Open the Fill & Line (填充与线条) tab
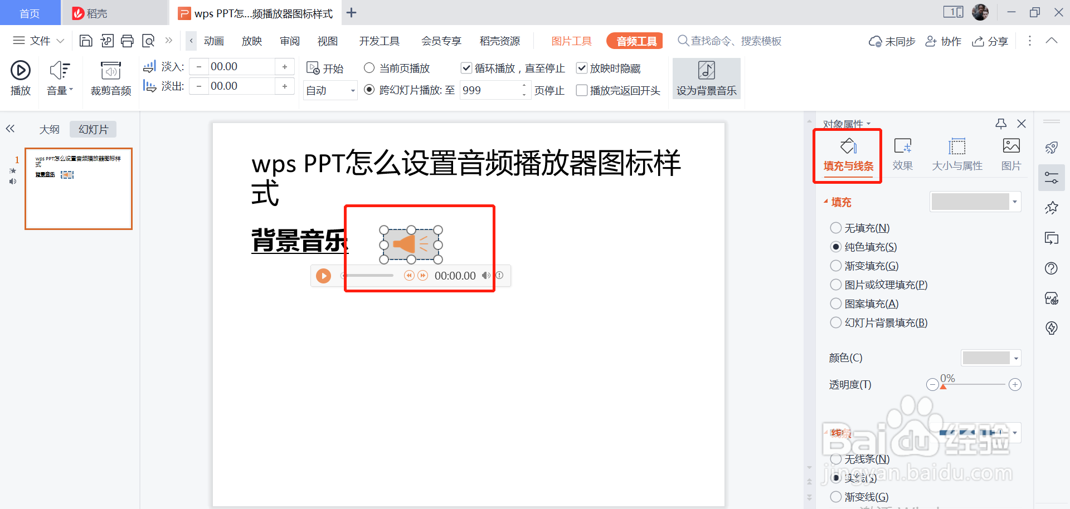The image size is (1070, 509). (848, 155)
